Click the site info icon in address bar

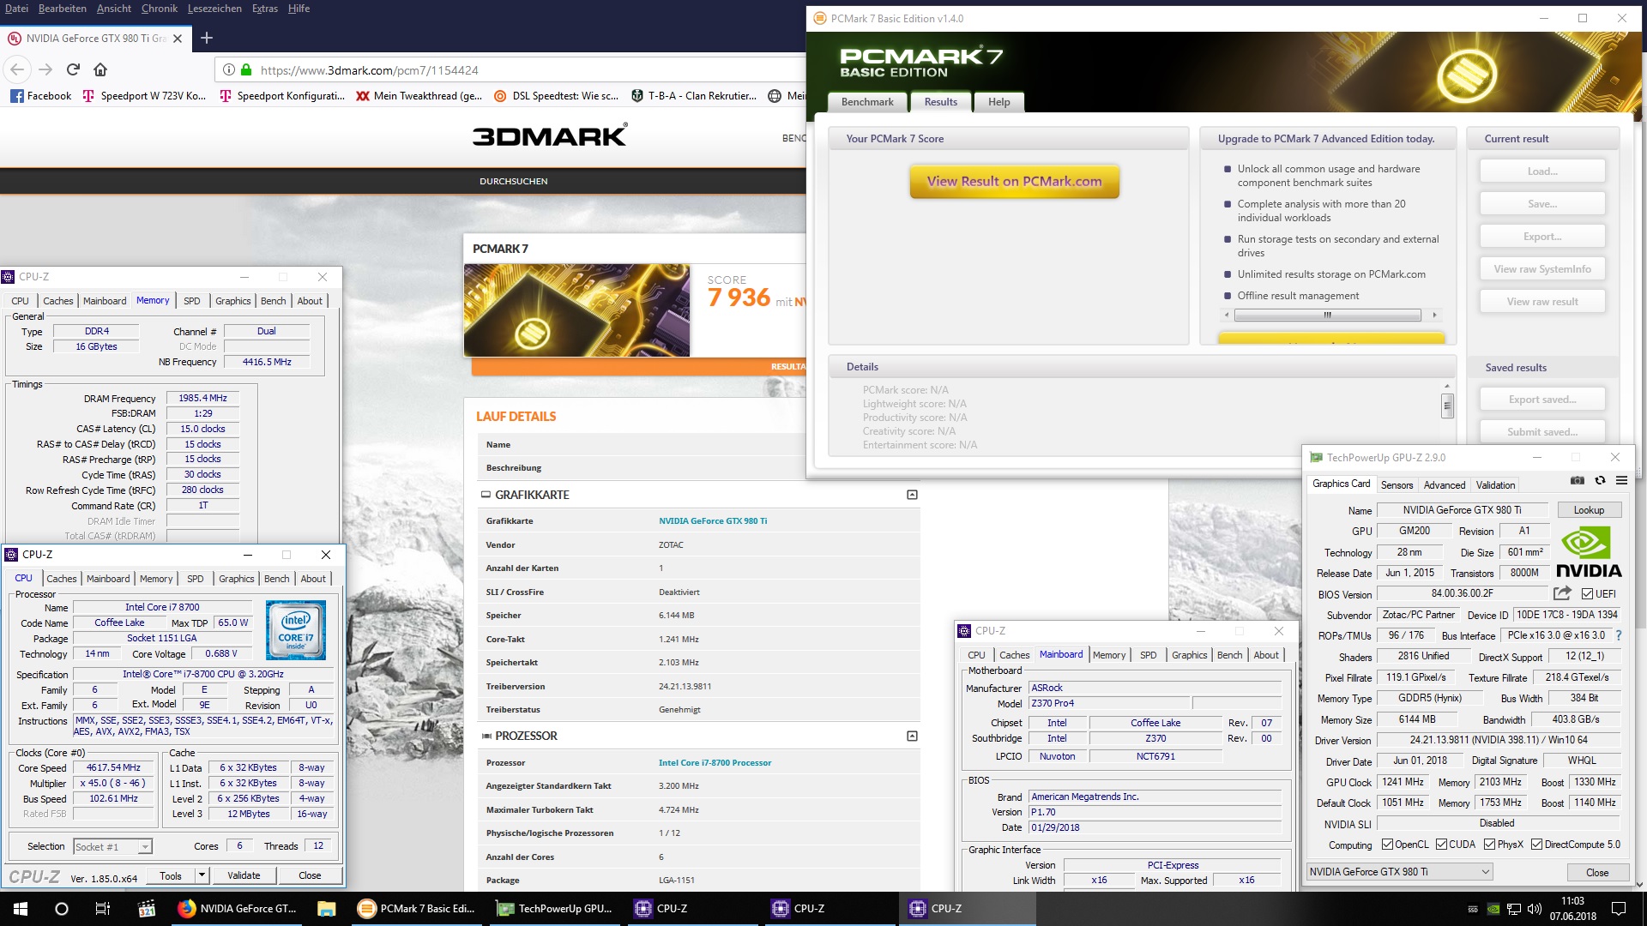(x=229, y=70)
